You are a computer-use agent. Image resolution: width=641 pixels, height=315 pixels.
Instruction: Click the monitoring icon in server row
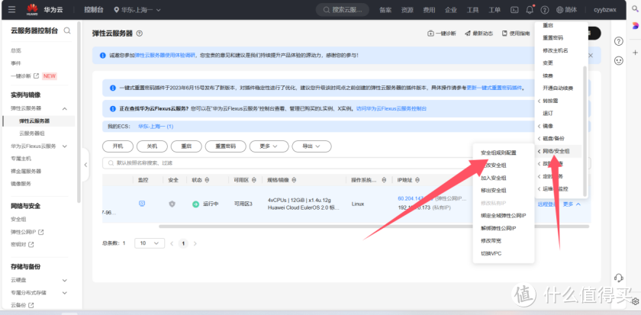click(x=142, y=204)
